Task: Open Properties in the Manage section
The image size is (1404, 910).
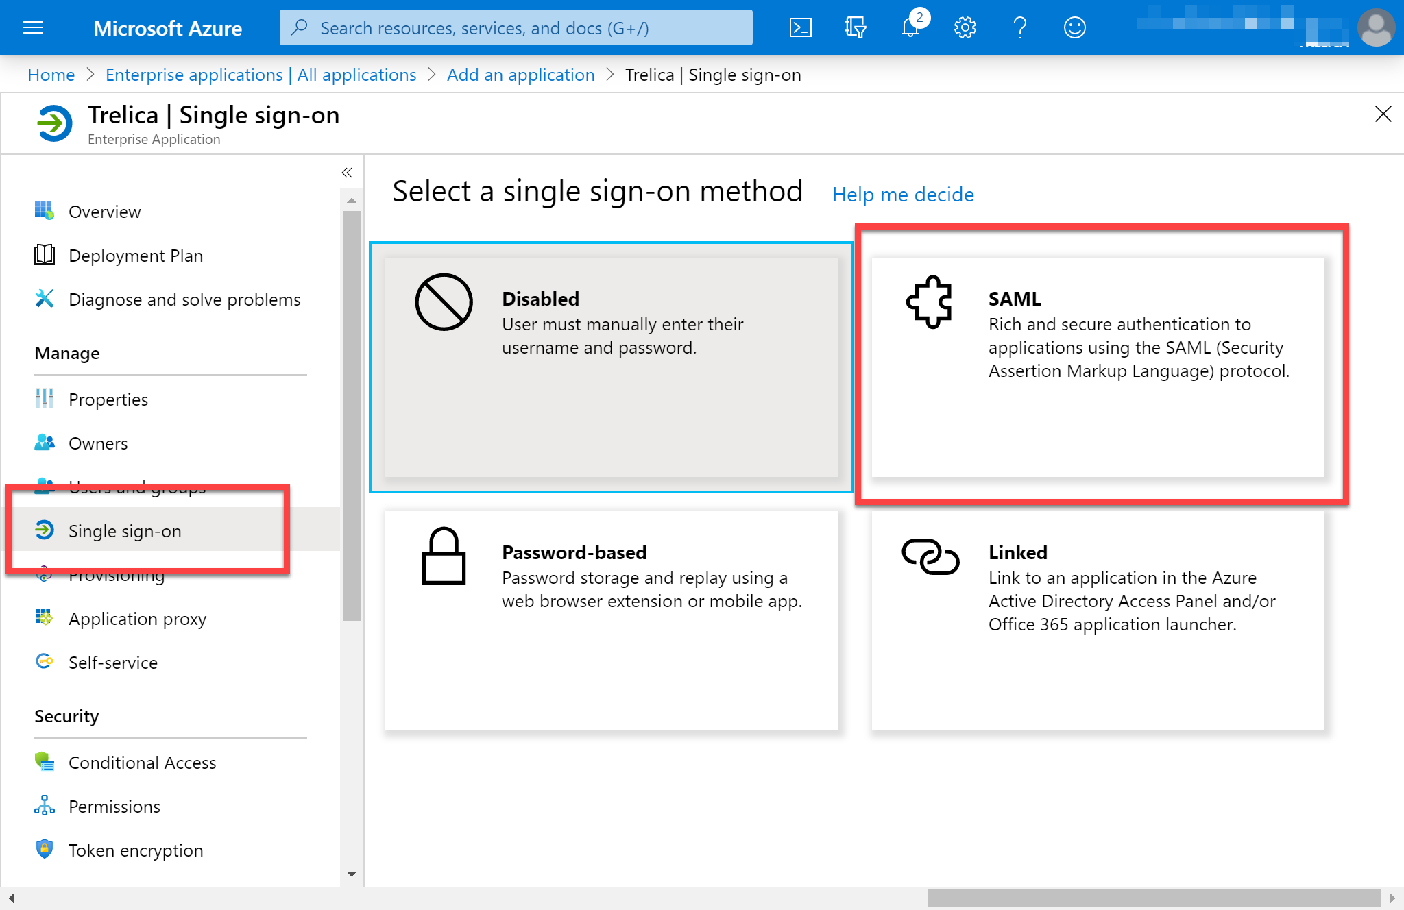Action: point(108,399)
